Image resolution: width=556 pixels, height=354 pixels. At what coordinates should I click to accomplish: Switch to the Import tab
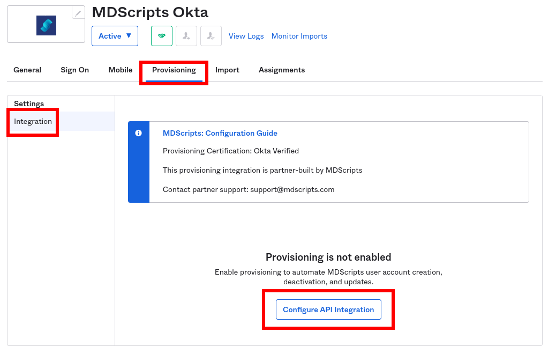(x=227, y=70)
